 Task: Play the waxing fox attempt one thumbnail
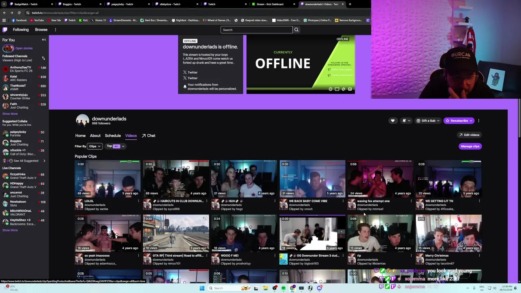coord(380,179)
